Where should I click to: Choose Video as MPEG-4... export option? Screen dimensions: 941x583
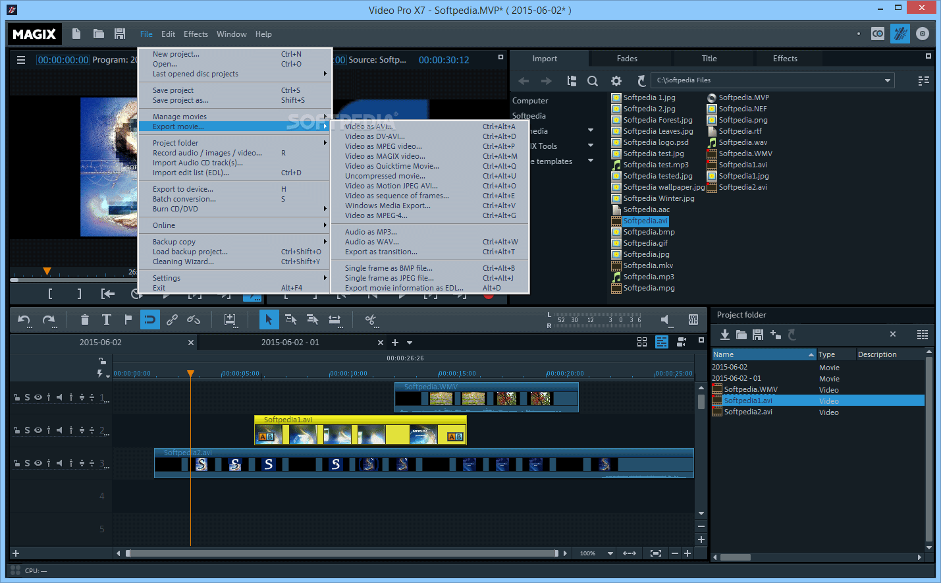pyautogui.click(x=430, y=215)
